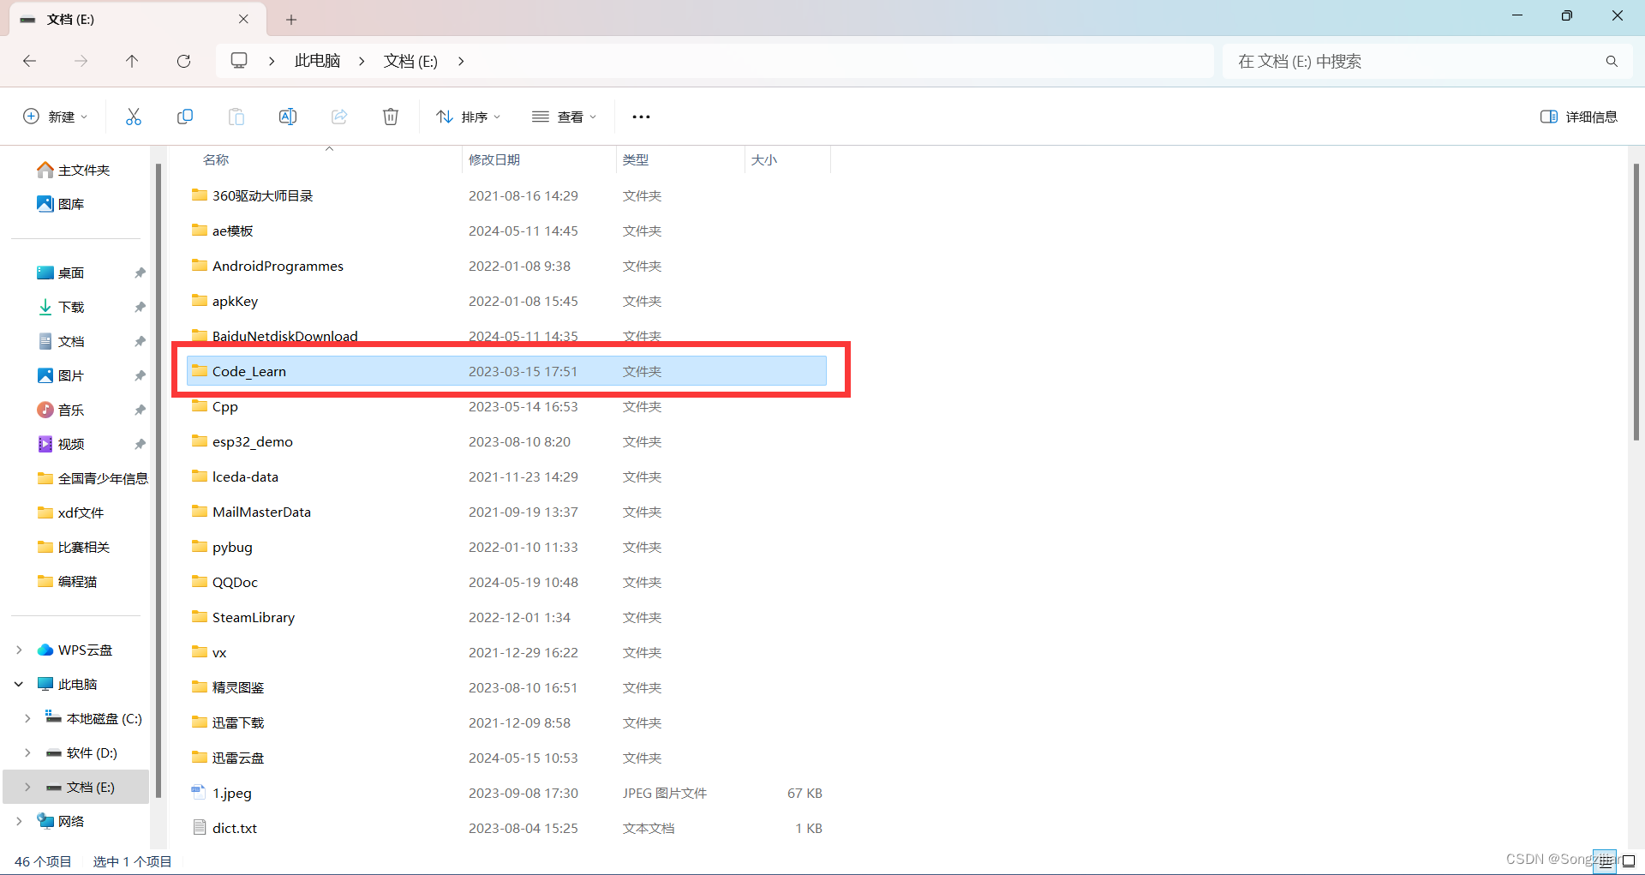Image resolution: width=1645 pixels, height=875 pixels.
Task: Select the SteamLibrary folder
Action: coord(506,617)
